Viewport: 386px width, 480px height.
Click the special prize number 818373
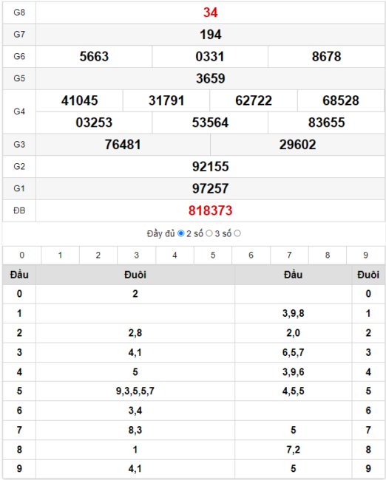point(210,210)
